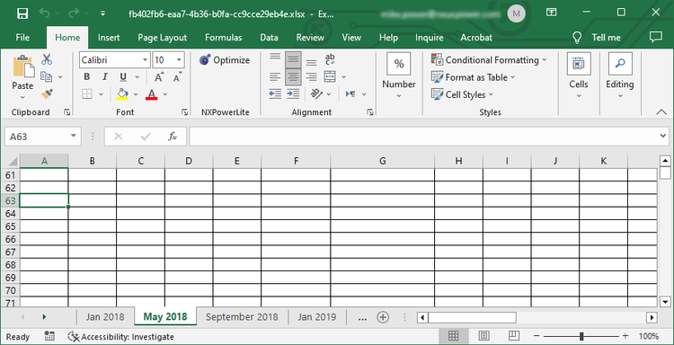Toggle Italic formatting
The height and width of the screenshot is (345, 674).
pyautogui.click(x=105, y=77)
